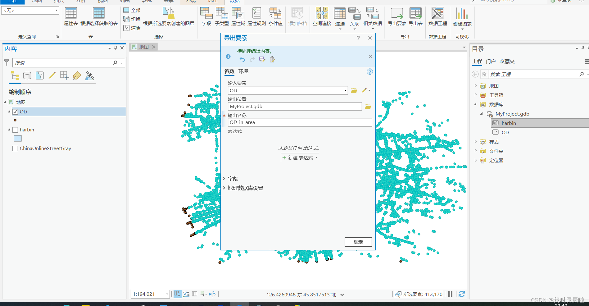Click List By Editing pencil icon
The height and width of the screenshot is (306, 589).
(x=52, y=75)
